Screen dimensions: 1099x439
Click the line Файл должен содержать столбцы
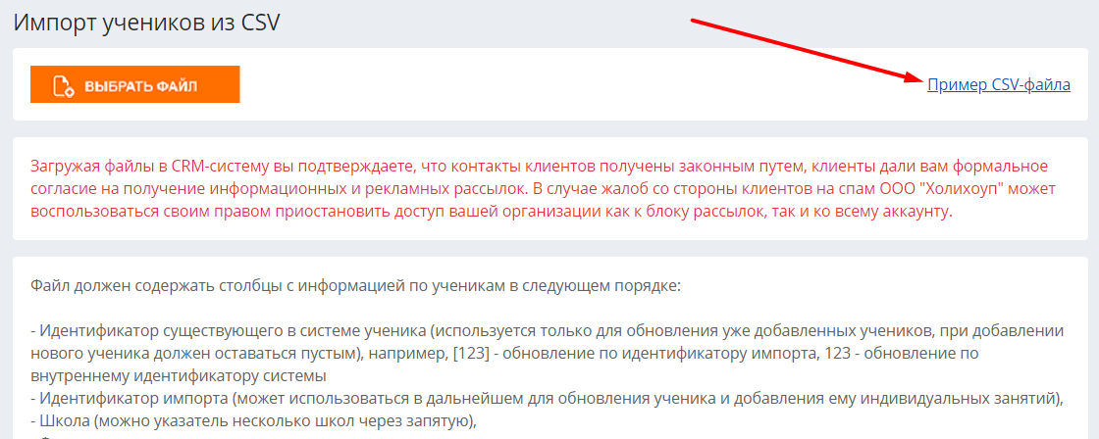(356, 286)
